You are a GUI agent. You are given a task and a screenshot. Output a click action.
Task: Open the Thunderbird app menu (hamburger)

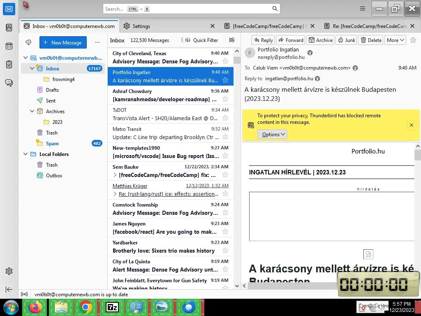click(363, 9)
